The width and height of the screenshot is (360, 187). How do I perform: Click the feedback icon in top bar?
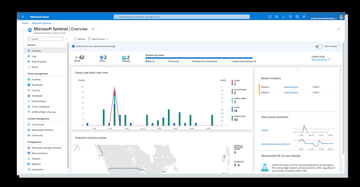pos(304,17)
